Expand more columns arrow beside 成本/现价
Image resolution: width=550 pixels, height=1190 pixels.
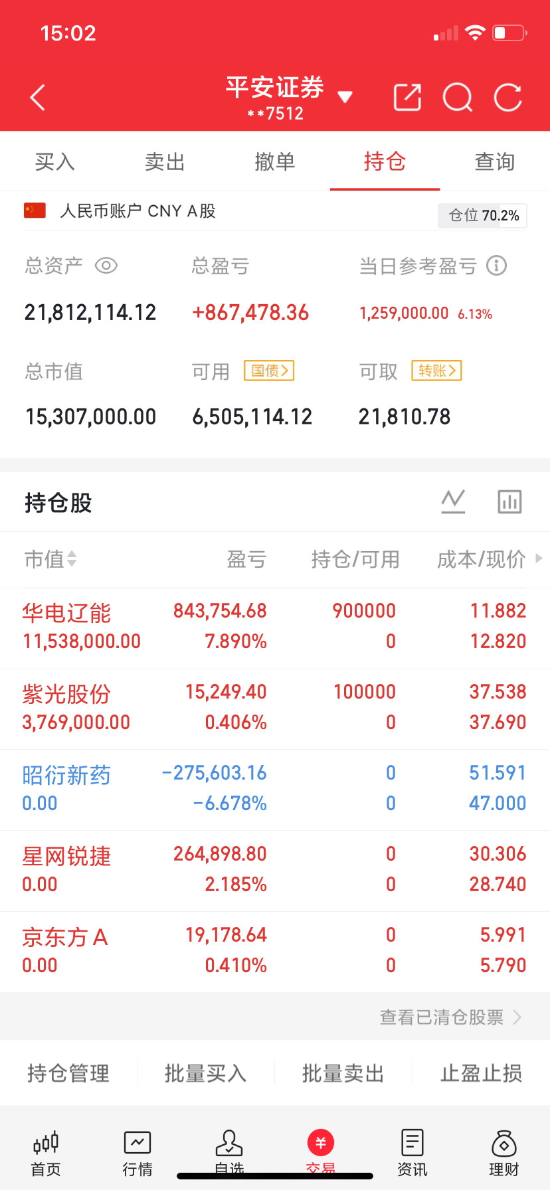click(x=539, y=558)
